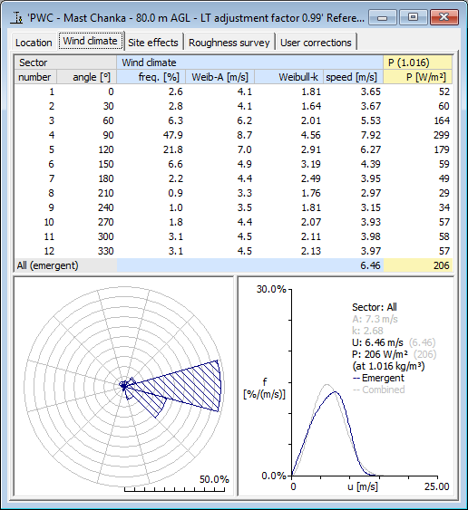Open the Location tab
Viewport: 468px width, 510px height.
coord(34,43)
